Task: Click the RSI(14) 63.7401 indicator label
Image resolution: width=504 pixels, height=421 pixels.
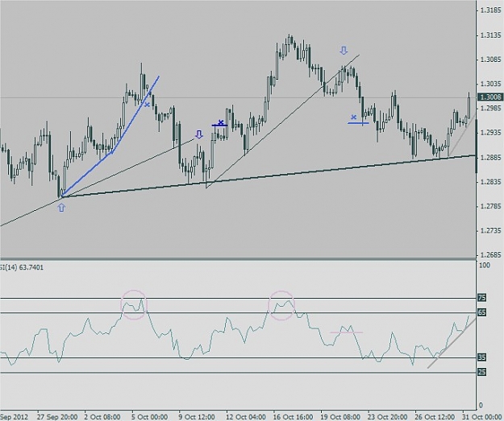Action: pos(22,267)
